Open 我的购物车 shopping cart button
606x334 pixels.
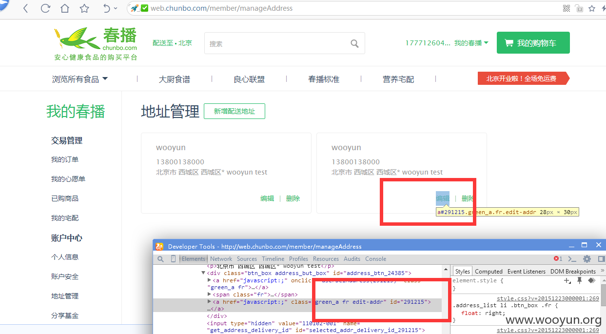click(x=533, y=43)
